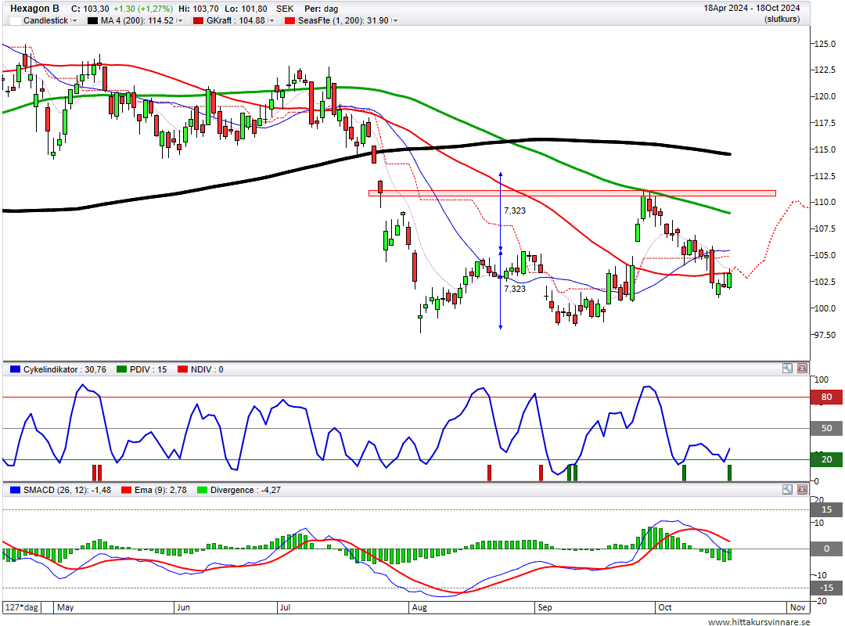Screen dimensions: 845x626
Task: Open settings wrench for Cykelindikator panel
Action: click(x=787, y=369)
